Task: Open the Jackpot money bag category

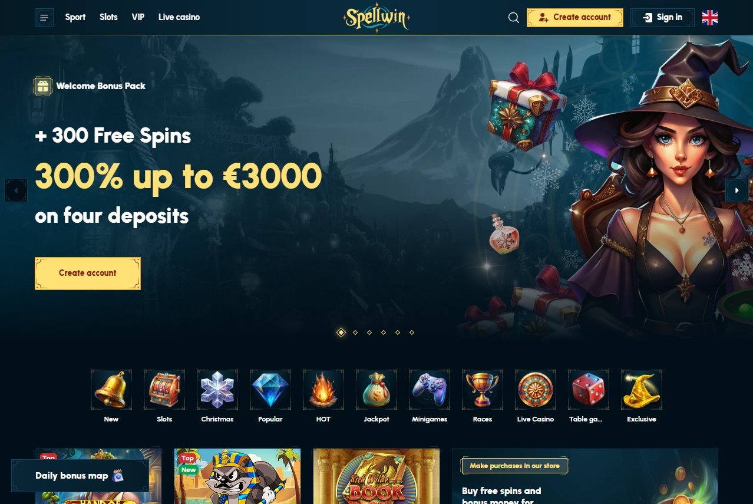Action: tap(376, 390)
